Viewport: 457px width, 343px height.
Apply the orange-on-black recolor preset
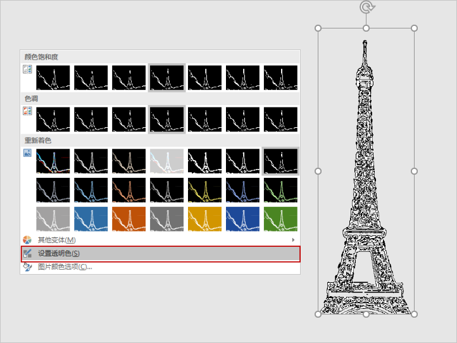pyautogui.click(x=129, y=190)
